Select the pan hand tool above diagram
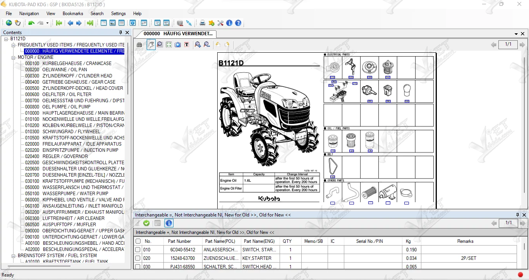The width and height of the screenshot is (529, 280). point(151,45)
